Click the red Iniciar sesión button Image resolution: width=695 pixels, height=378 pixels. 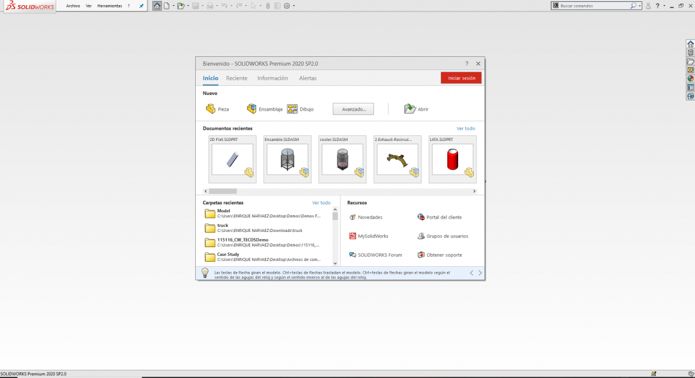pyautogui.click(x=461, y=78)
